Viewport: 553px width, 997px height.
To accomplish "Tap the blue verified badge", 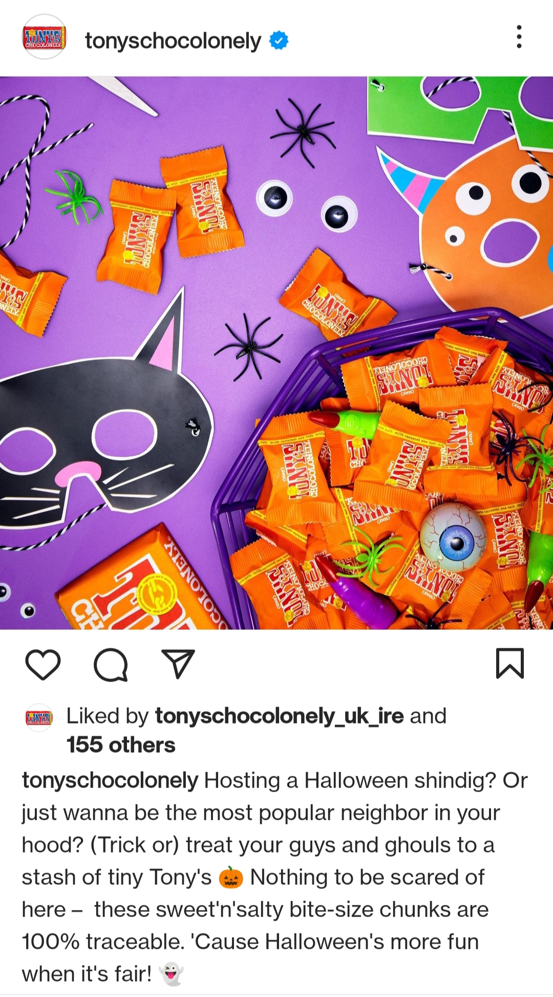I will (x=279, y=40).
